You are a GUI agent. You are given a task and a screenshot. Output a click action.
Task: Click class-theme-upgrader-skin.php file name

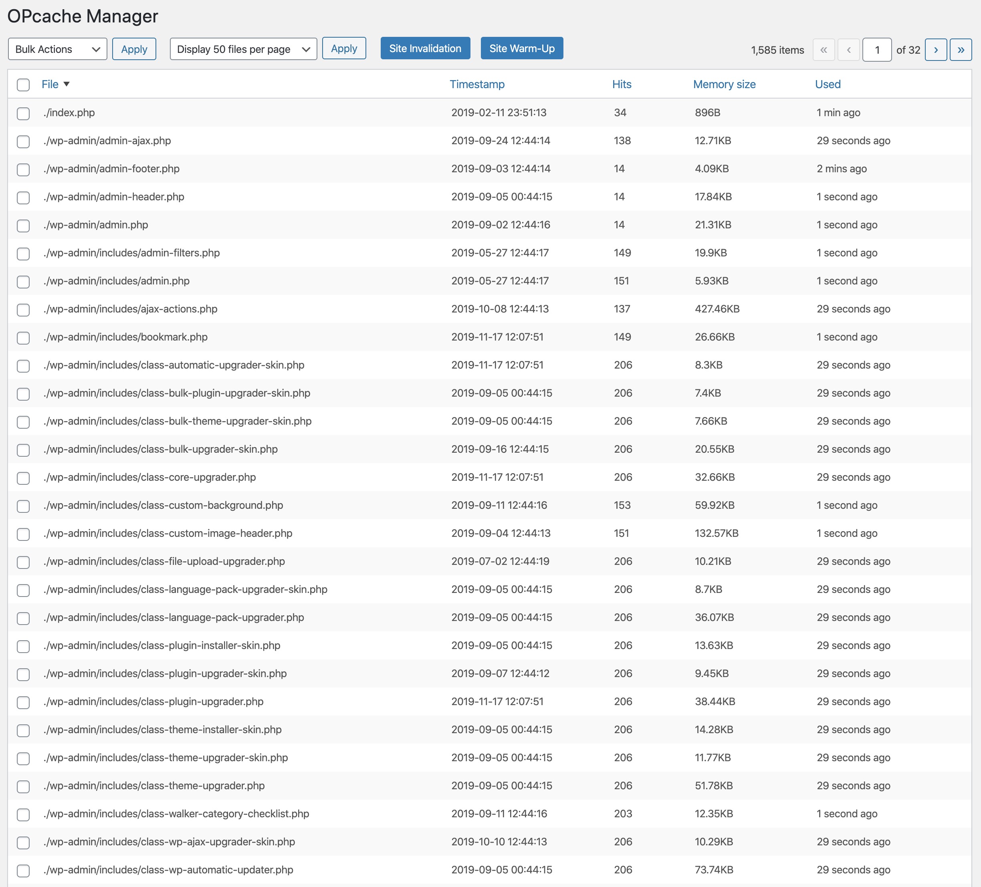tap(166, 758)
